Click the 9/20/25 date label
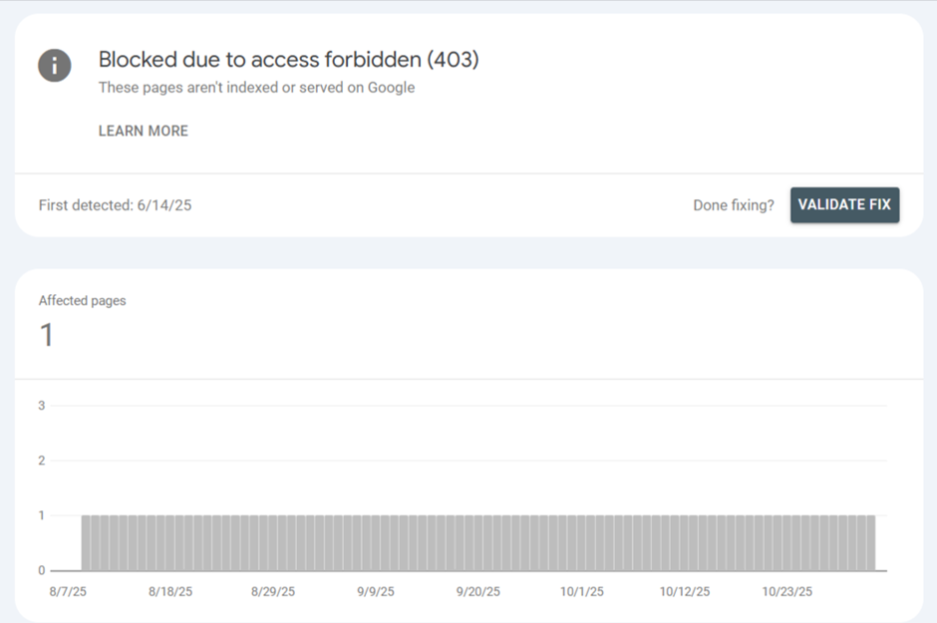The image size is (937, 623). (x=478, y=591)
